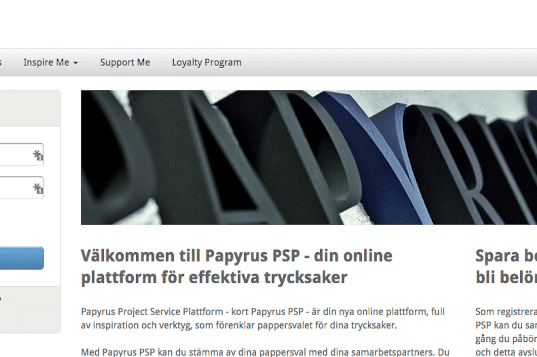This screenshot has width=537, height=357.
Task: Click the password manager icon in the upper login field
Action: 38,155
